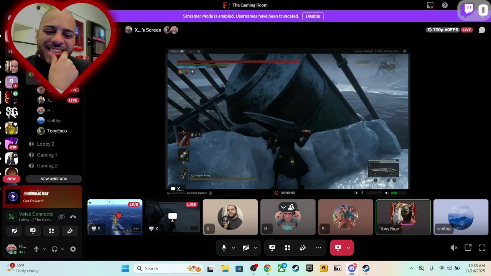
Task: Watch the S... live stream thumbnail
Action: tap(115, 217)
